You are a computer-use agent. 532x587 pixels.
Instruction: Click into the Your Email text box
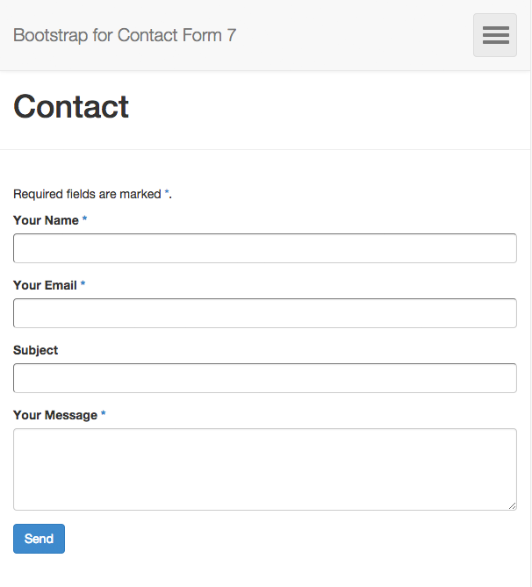click(264, 313)
